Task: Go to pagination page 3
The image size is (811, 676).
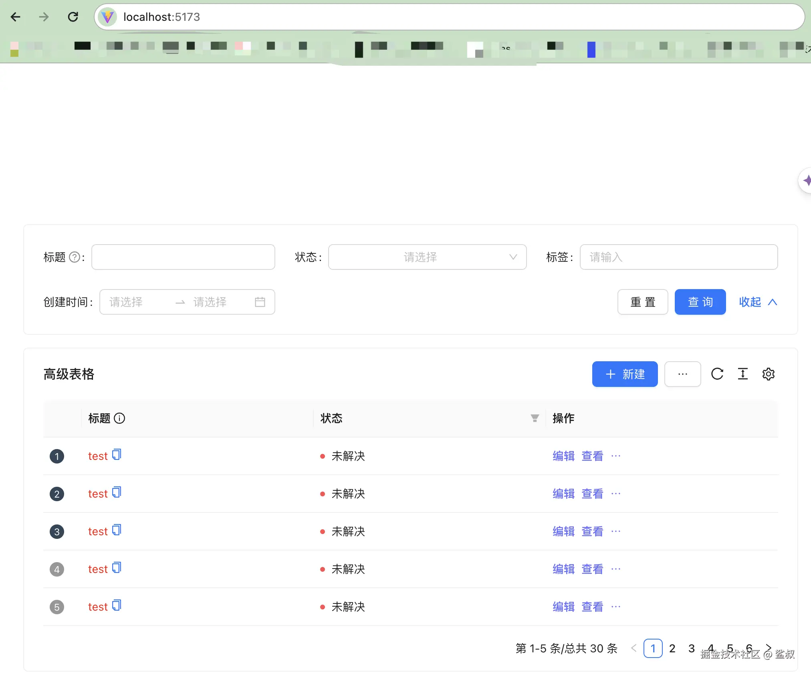Action: pos(691,648)
